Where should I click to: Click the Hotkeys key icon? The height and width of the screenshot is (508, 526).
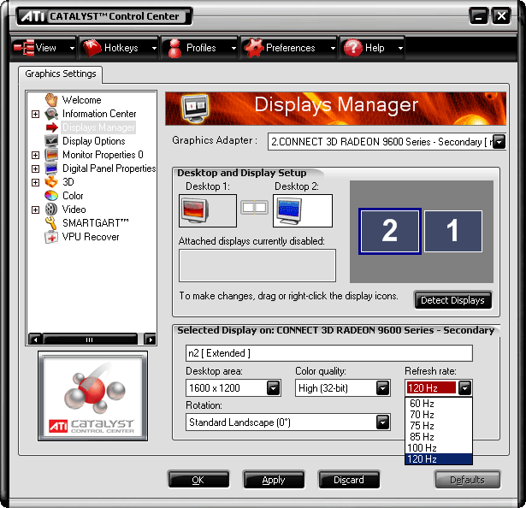point(92,47)
